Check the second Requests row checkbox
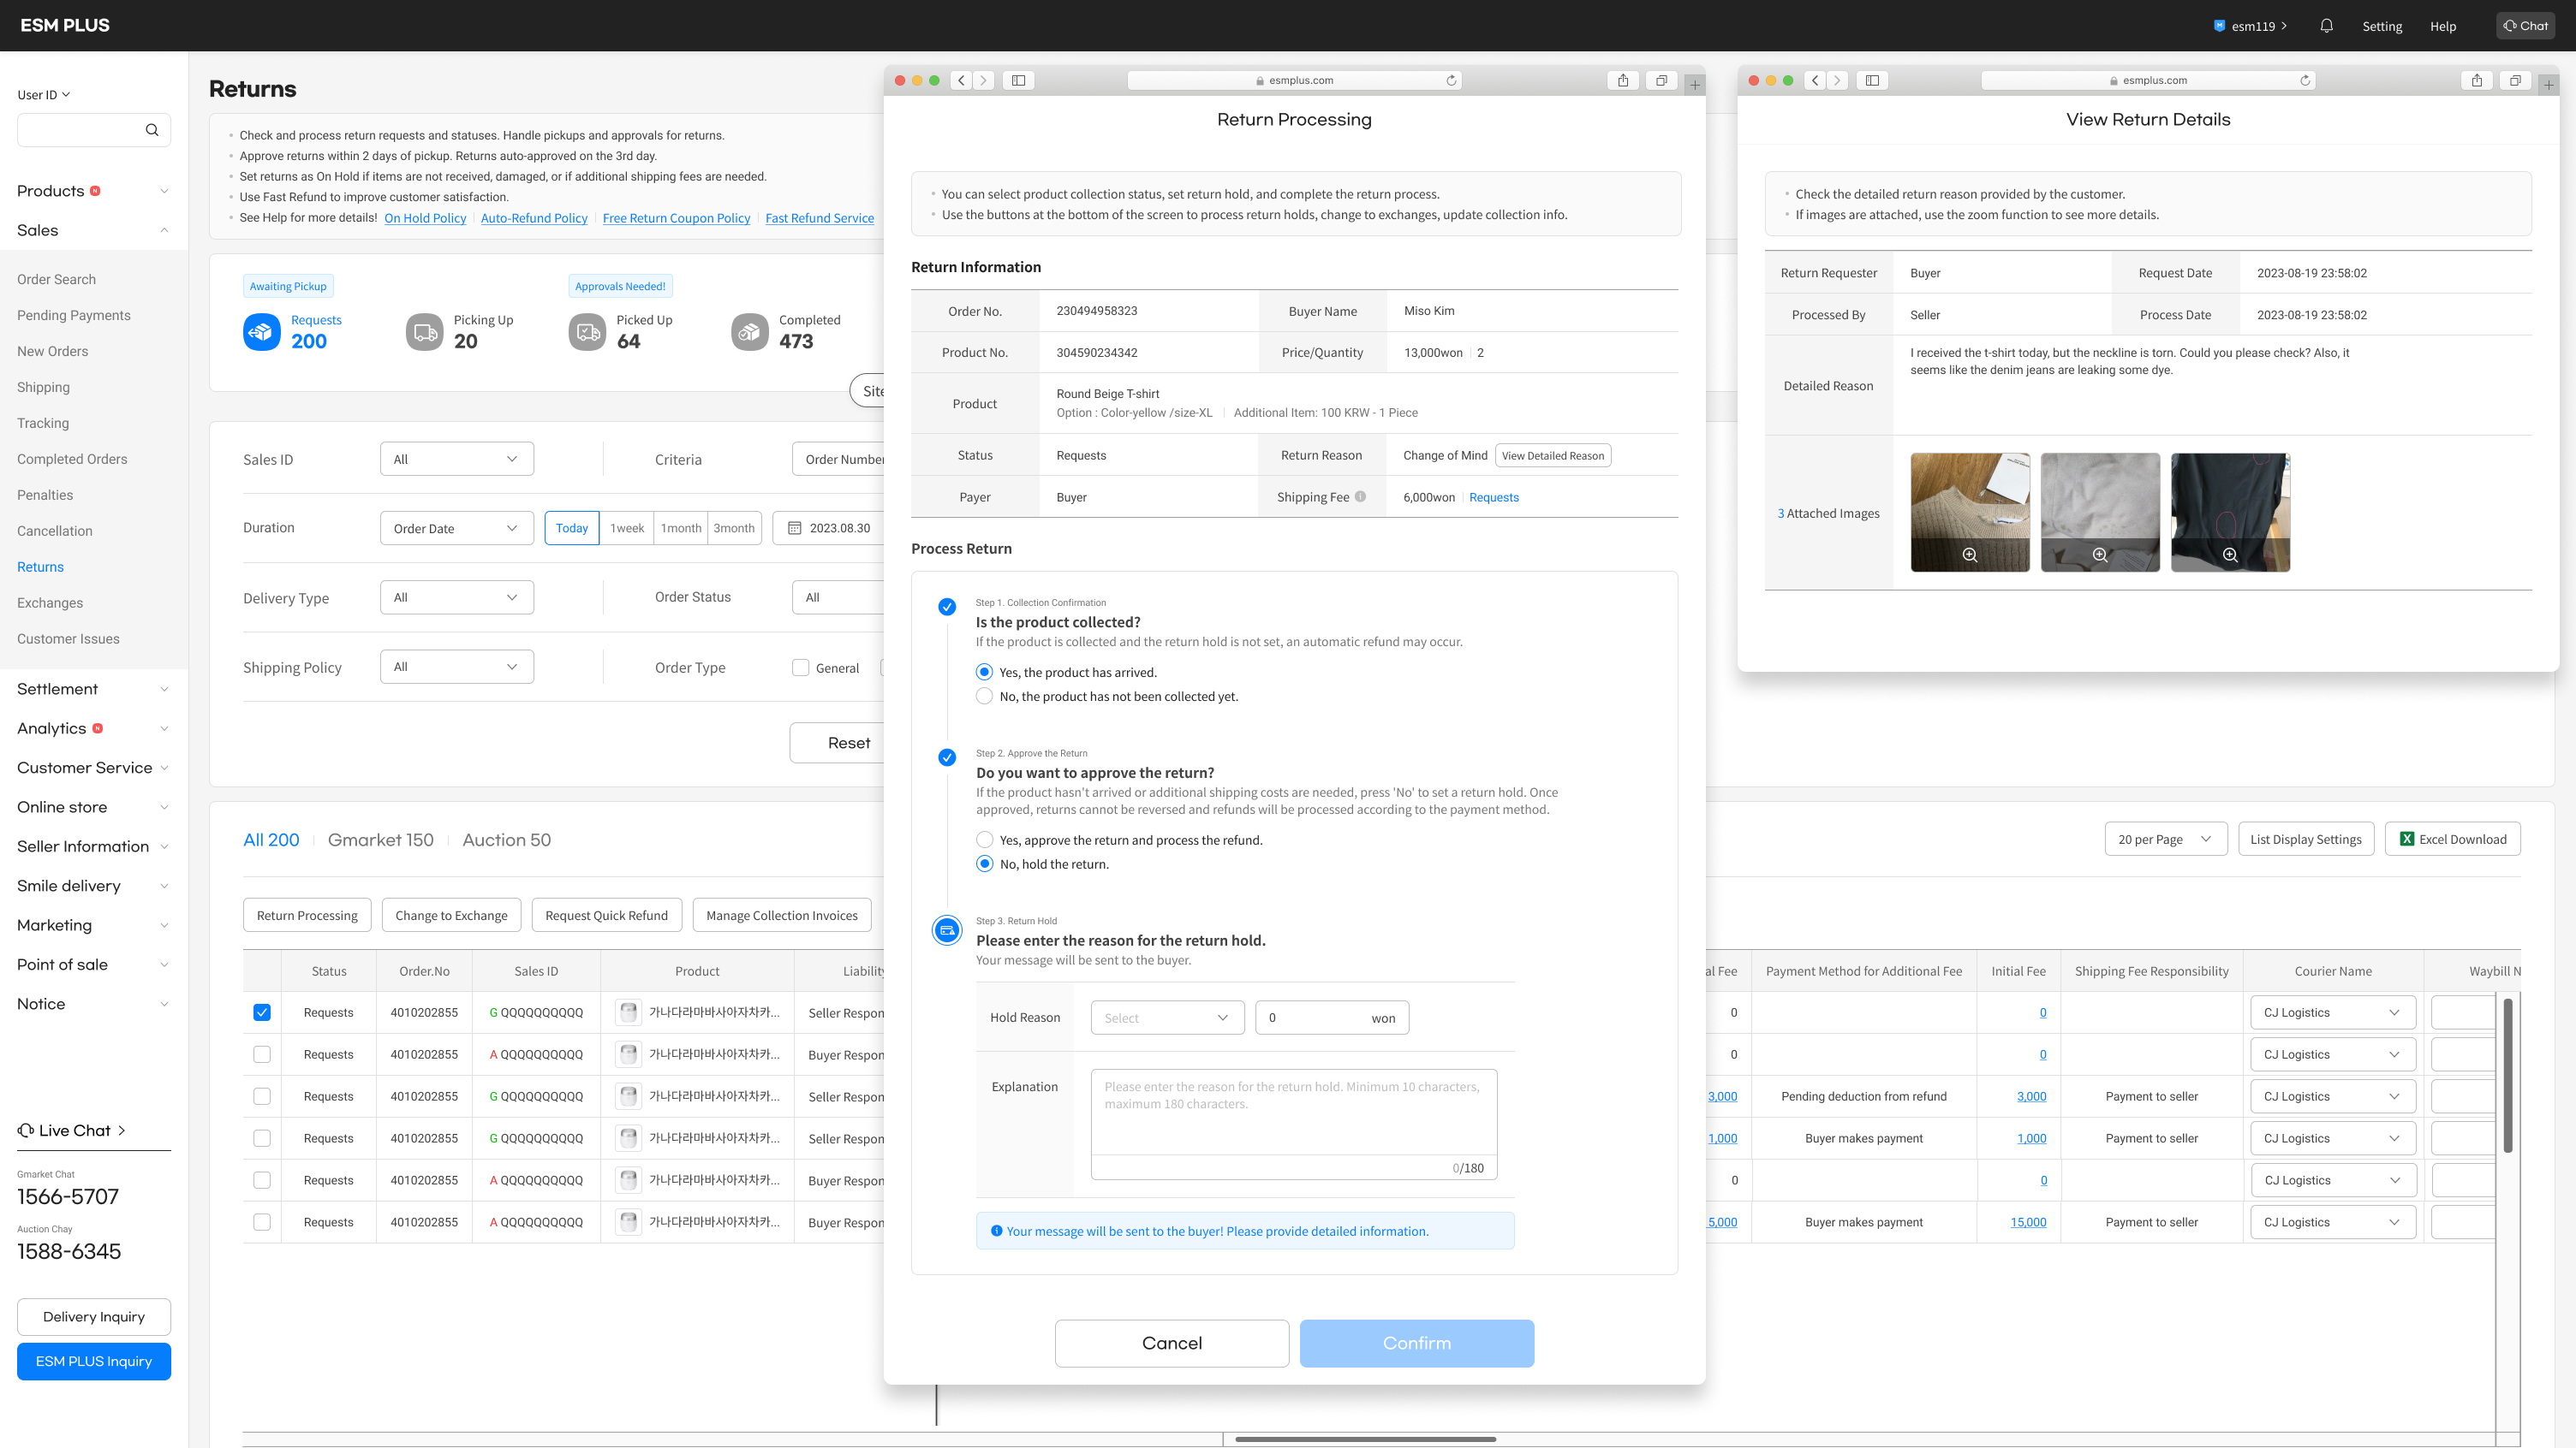The image size is (2576, 1448). click(x=262, y=1054)
